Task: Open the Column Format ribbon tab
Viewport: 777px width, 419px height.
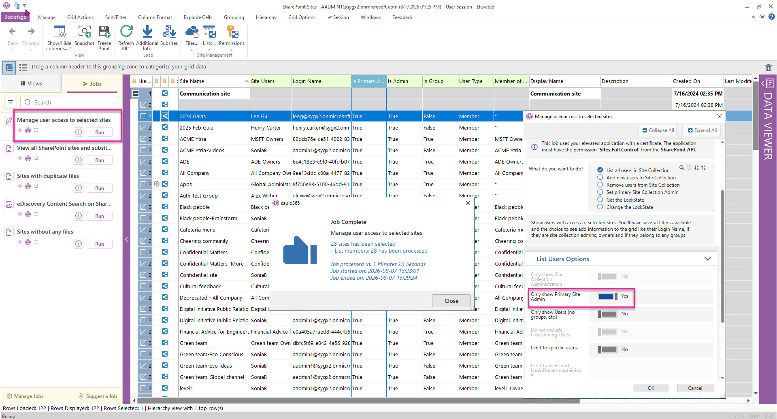Action: tap(155, 17)
